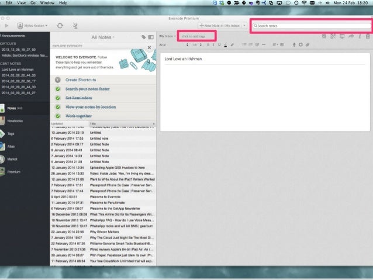The width and height of the screenshot is (373, 280).
Task: Click the note title 'Lord Love an Irishman'
Action: (x=183, y=59)
